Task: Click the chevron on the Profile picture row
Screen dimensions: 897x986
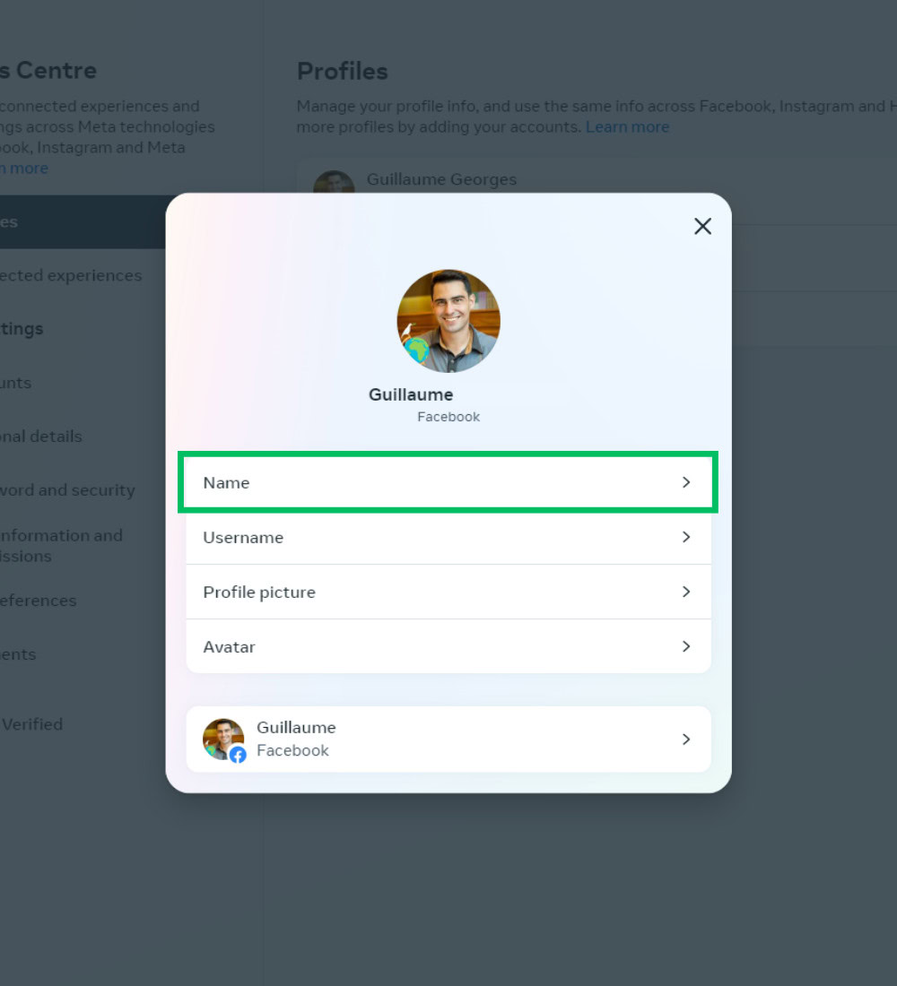Action: click(686, 592)
